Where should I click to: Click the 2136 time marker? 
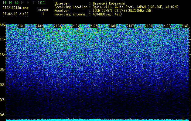112,26
